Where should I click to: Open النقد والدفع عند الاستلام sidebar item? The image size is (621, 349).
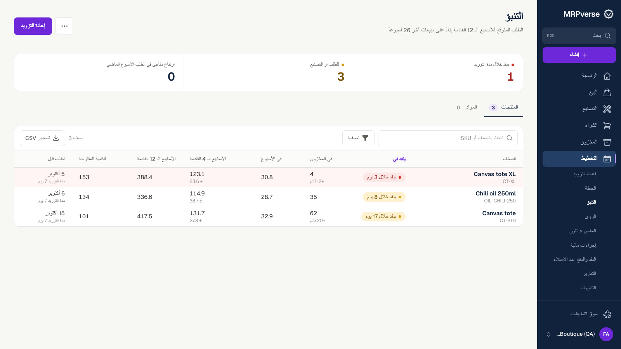[575, 259]
